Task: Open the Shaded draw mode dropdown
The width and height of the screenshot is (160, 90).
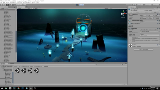Action: click(x=22, y=8)
